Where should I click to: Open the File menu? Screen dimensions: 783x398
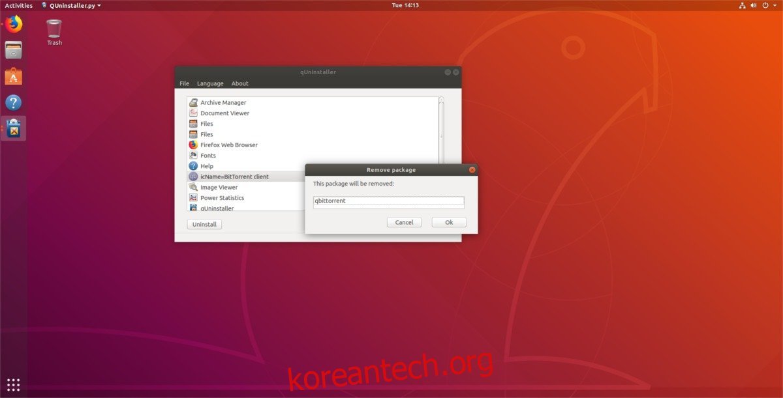[x=183, y=83]
